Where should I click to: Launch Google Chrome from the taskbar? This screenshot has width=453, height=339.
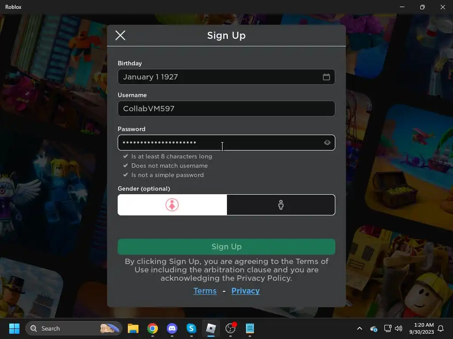point(153,328)
